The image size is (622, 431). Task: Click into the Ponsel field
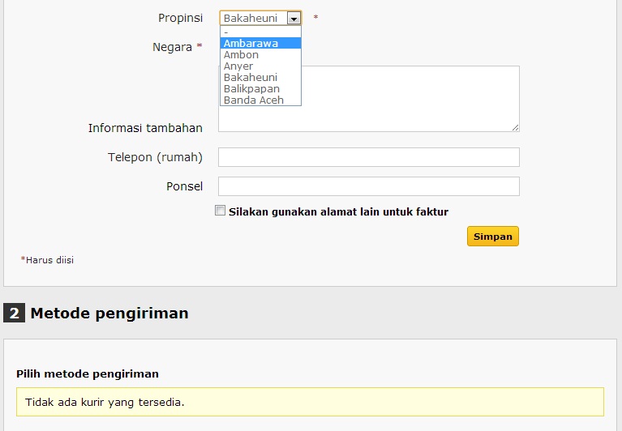tap(368, 186)
